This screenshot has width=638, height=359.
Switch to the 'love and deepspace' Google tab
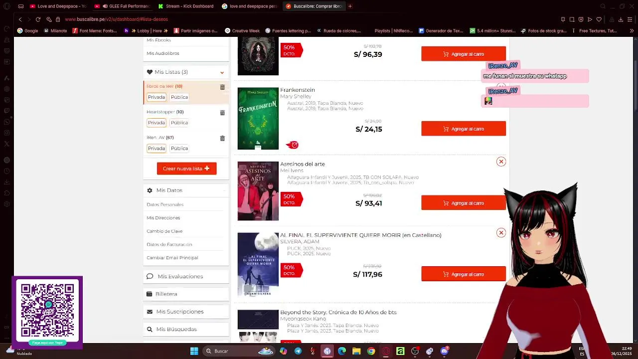[x=250, y=6]
